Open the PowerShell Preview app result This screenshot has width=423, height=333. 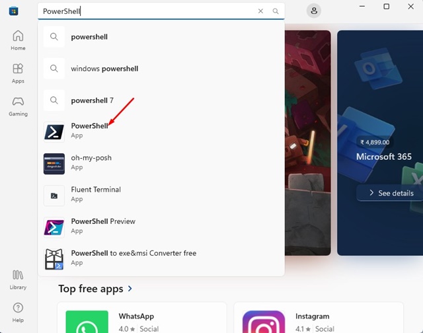(x=161, y=227)
